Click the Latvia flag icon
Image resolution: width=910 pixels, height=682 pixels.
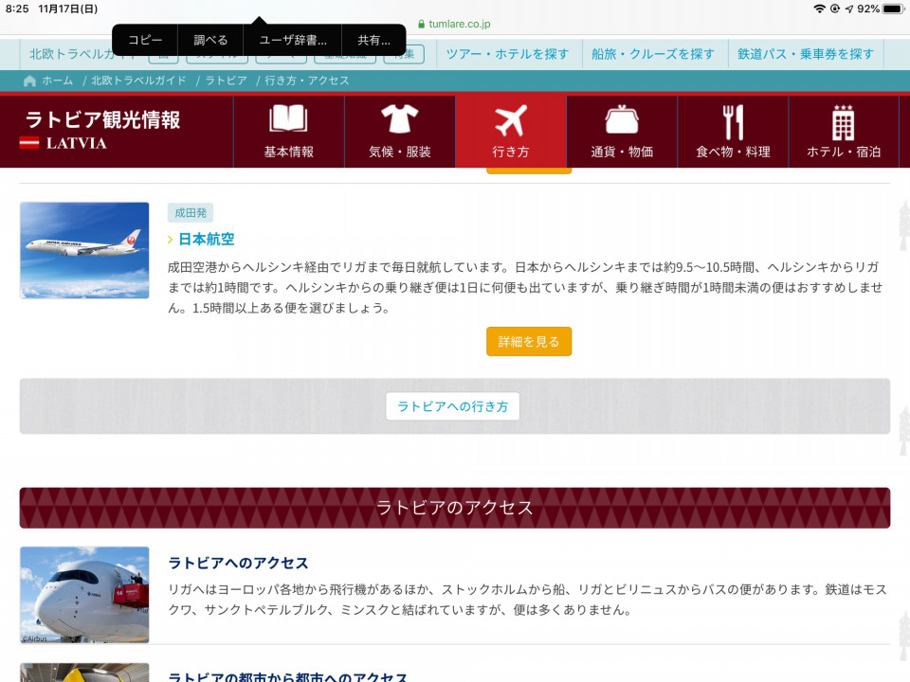pyautogui.click(x=29, y=143)
